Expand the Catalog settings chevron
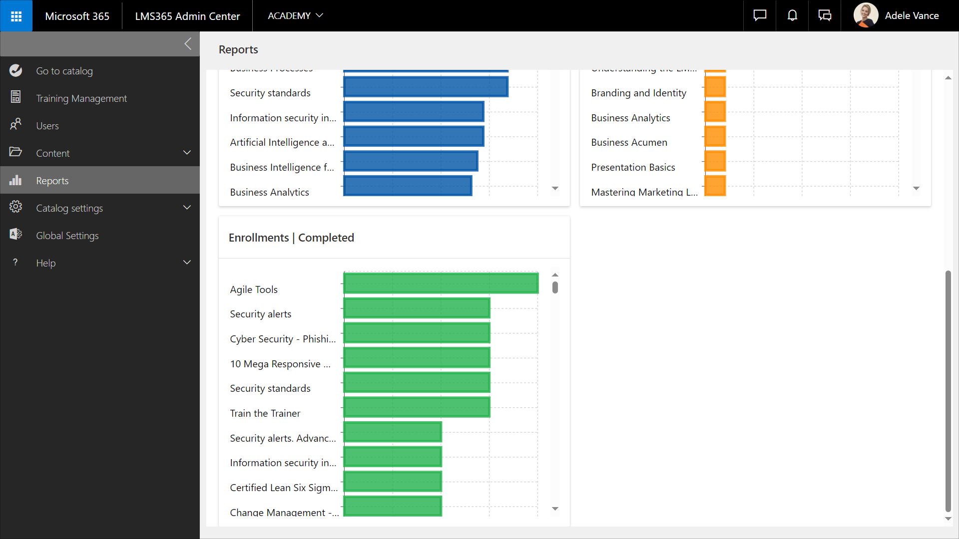 [x=187, y=208]
